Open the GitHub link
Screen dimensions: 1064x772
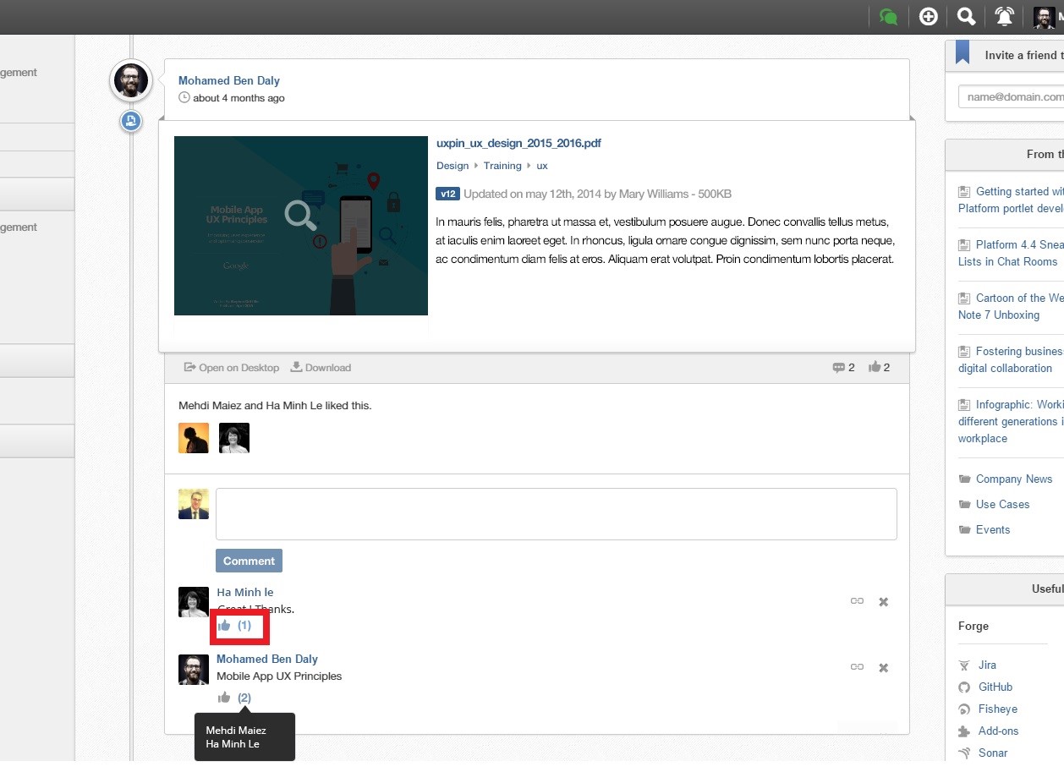point(995,687)
